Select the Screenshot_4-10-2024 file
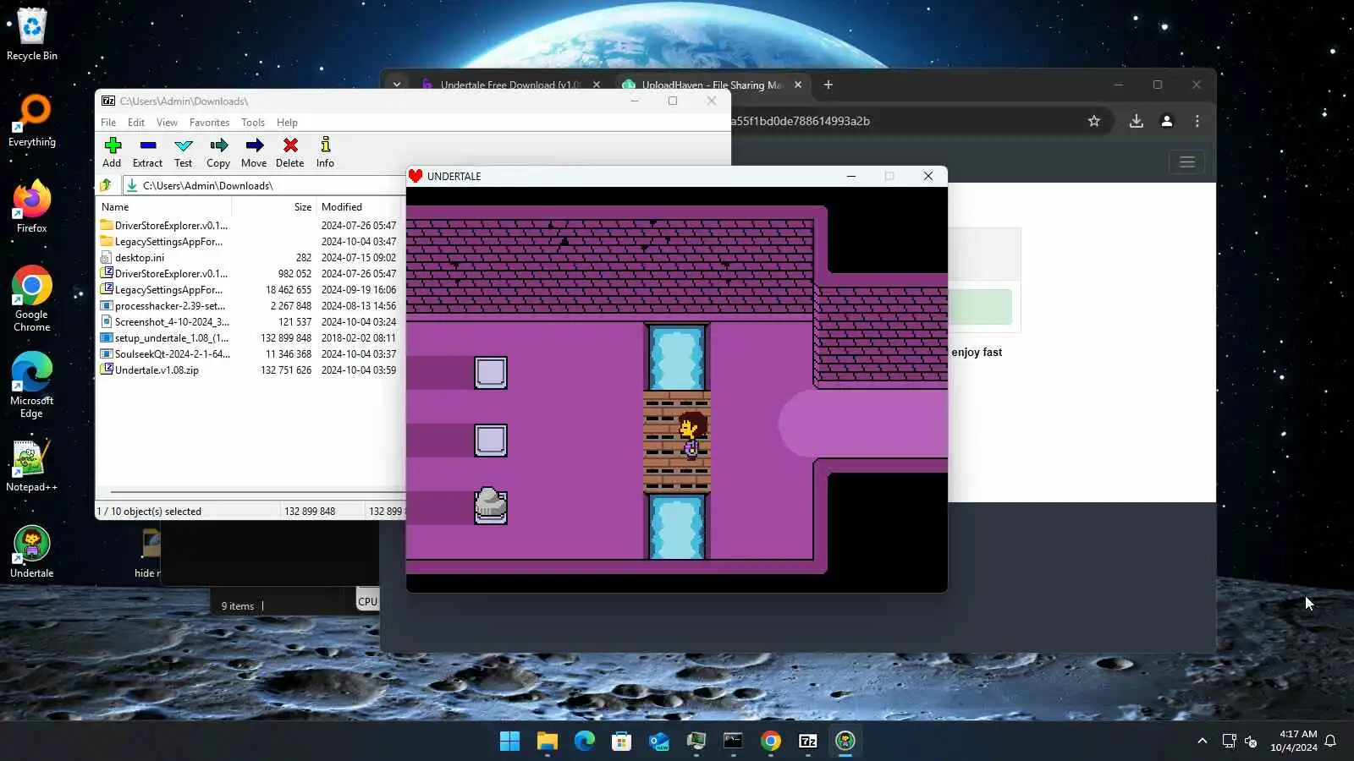This screenshot has height=761, width=1354. click(250, 322)
